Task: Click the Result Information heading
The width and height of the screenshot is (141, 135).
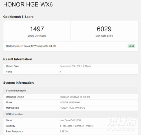Action: (18, 59)
